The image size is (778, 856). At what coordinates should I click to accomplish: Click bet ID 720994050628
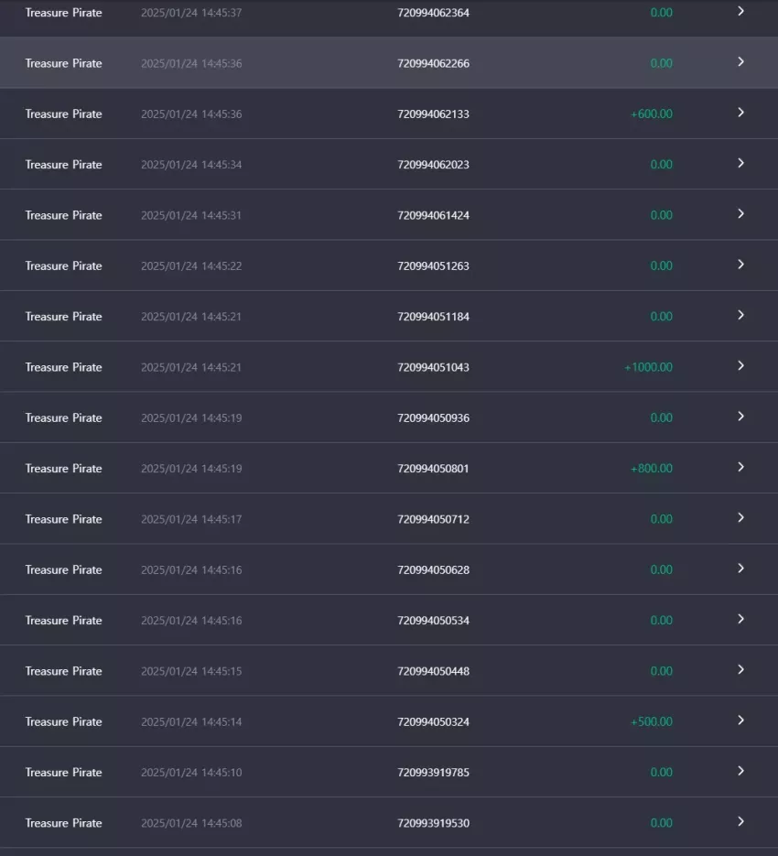(x=433, y=570)
